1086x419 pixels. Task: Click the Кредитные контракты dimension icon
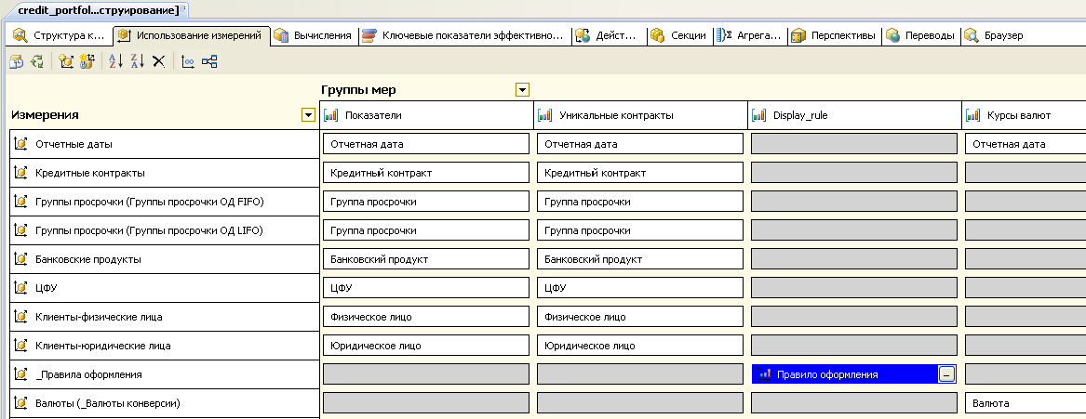[20, 173]
